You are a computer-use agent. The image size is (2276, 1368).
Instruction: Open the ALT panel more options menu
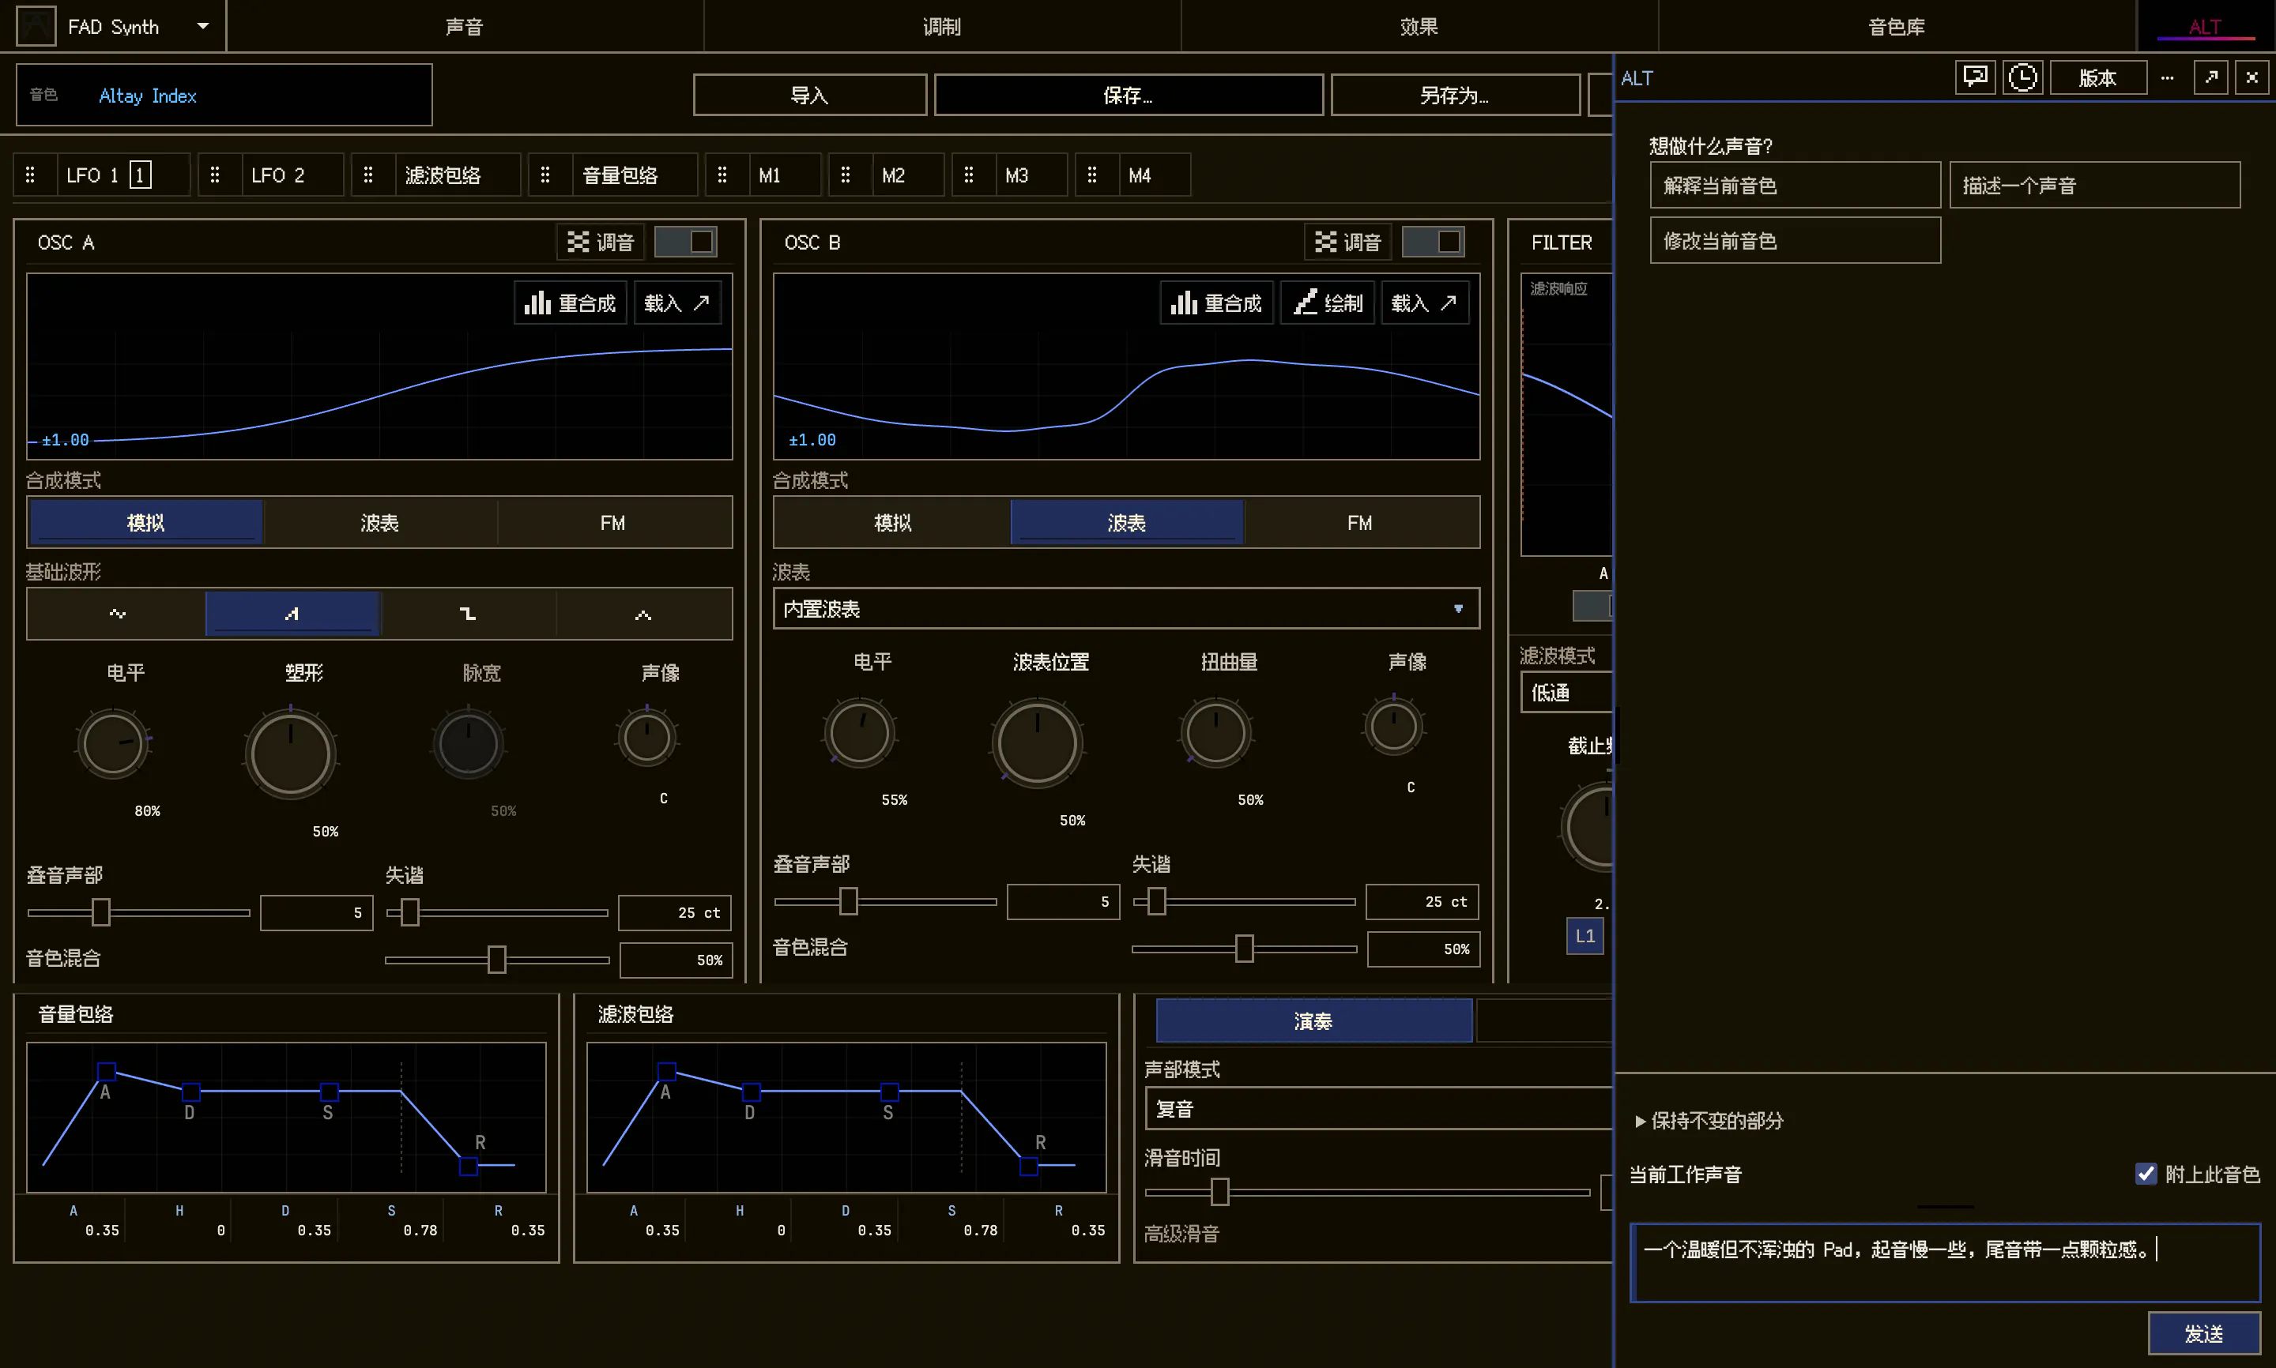2167,77
